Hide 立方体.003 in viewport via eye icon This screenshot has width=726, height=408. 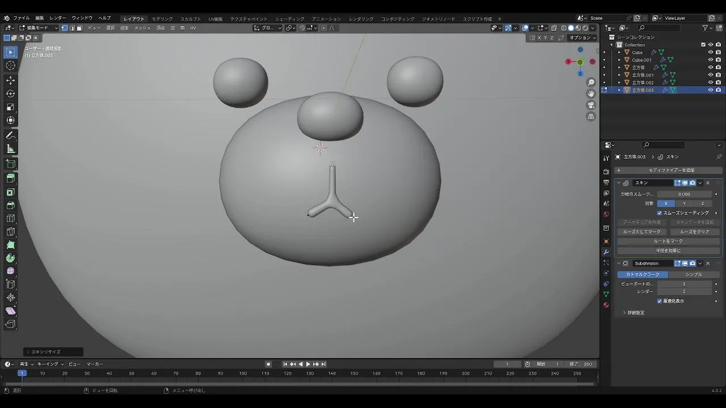click(710, 90)
